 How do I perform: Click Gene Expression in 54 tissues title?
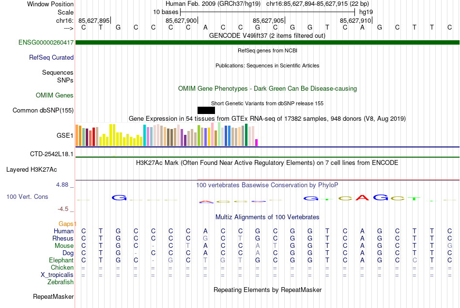point(267,118)
